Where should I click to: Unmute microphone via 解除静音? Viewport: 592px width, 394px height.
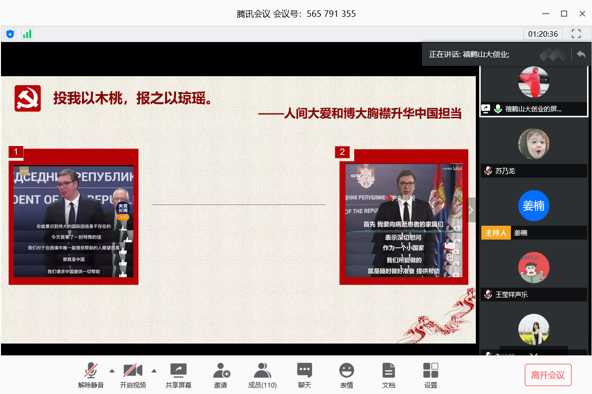[91, 375]
